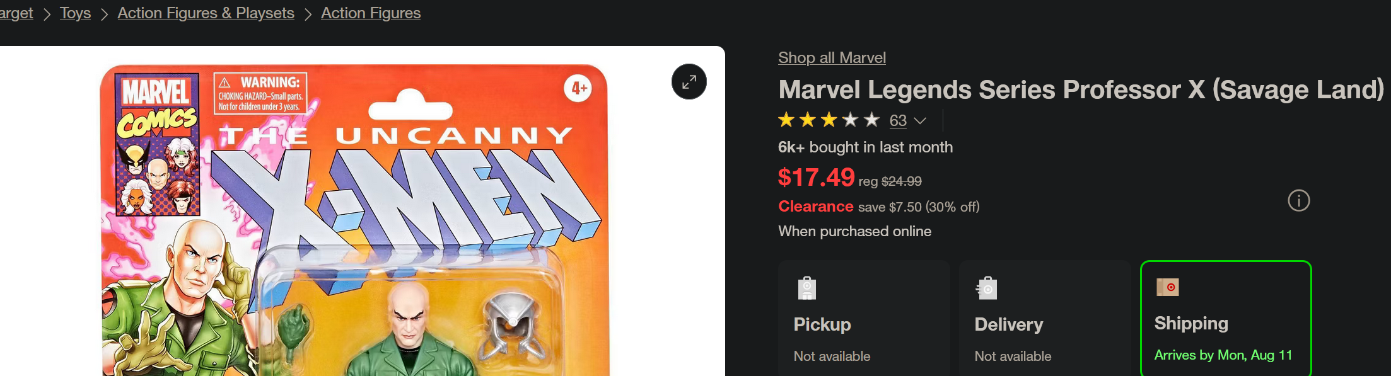
Task: Click the Target breadcrumb link
Action: [x=16, y=13]
